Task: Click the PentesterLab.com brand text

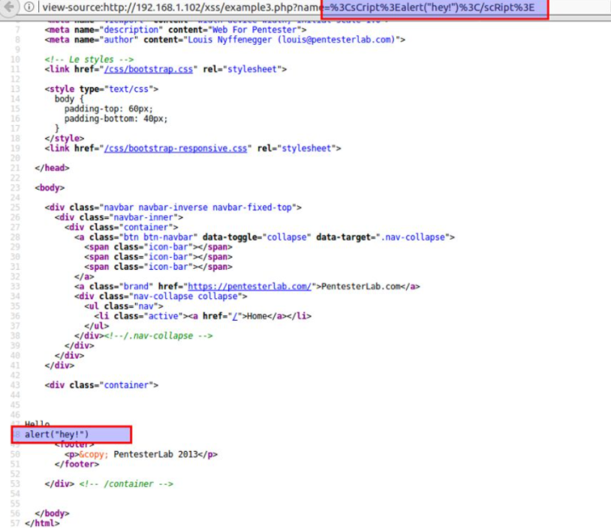Action: coord(361,287)
